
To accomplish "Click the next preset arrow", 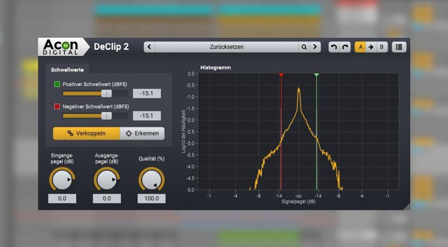I will pyautogui.click(x=315, y=47).
